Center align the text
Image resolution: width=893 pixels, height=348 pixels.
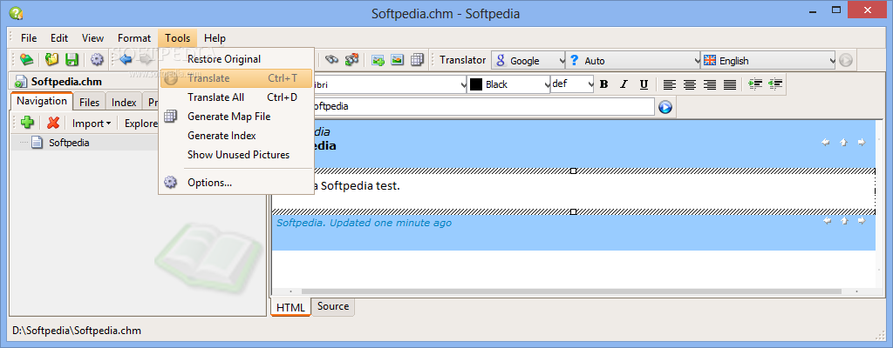click(690, 84)
